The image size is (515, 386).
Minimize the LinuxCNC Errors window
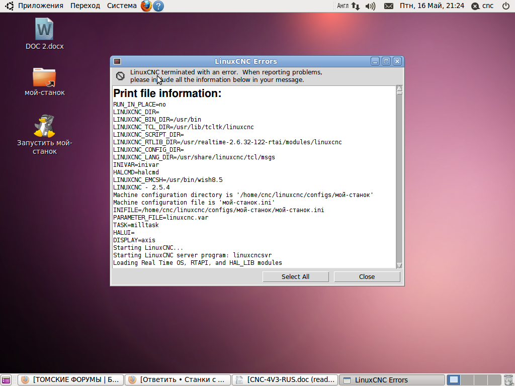tap(375, 61)
